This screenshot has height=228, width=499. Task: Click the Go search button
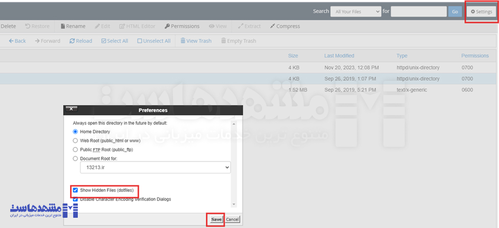(x=455, y=12)
